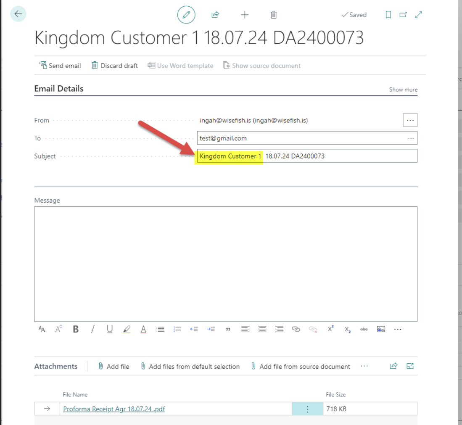The height and width of the screenshot is (425, 462).
Task: Click the pencil edit icon at top
Action: pos(186,15)
